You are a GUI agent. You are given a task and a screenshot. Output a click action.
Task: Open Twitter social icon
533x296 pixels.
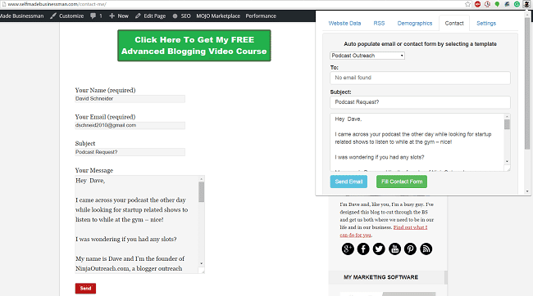tap(379, 249)
